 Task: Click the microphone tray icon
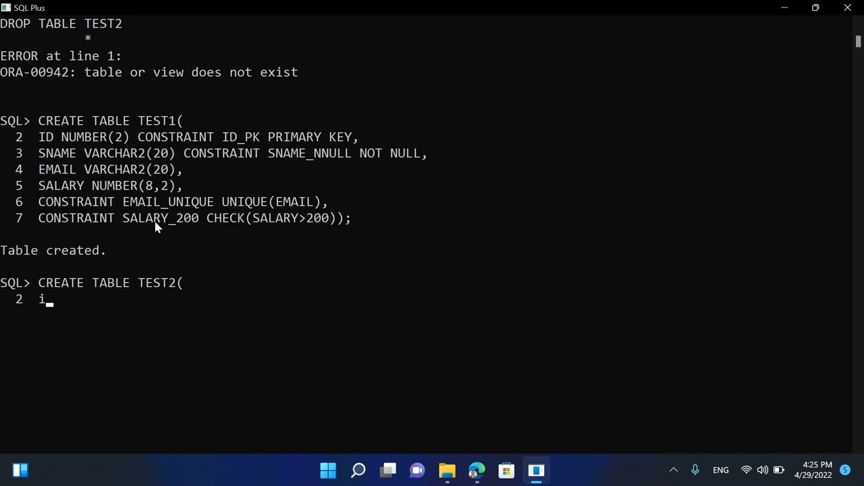click(x=695, y=470)
